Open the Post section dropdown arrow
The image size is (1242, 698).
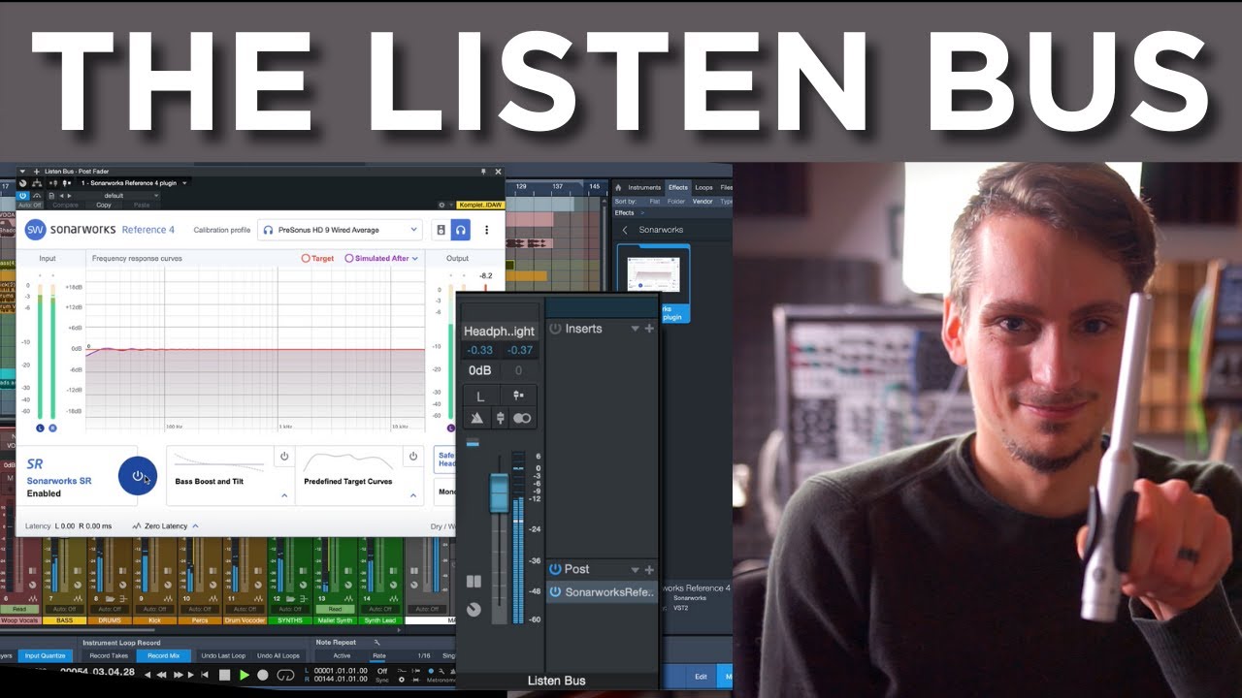coord(636,569)
